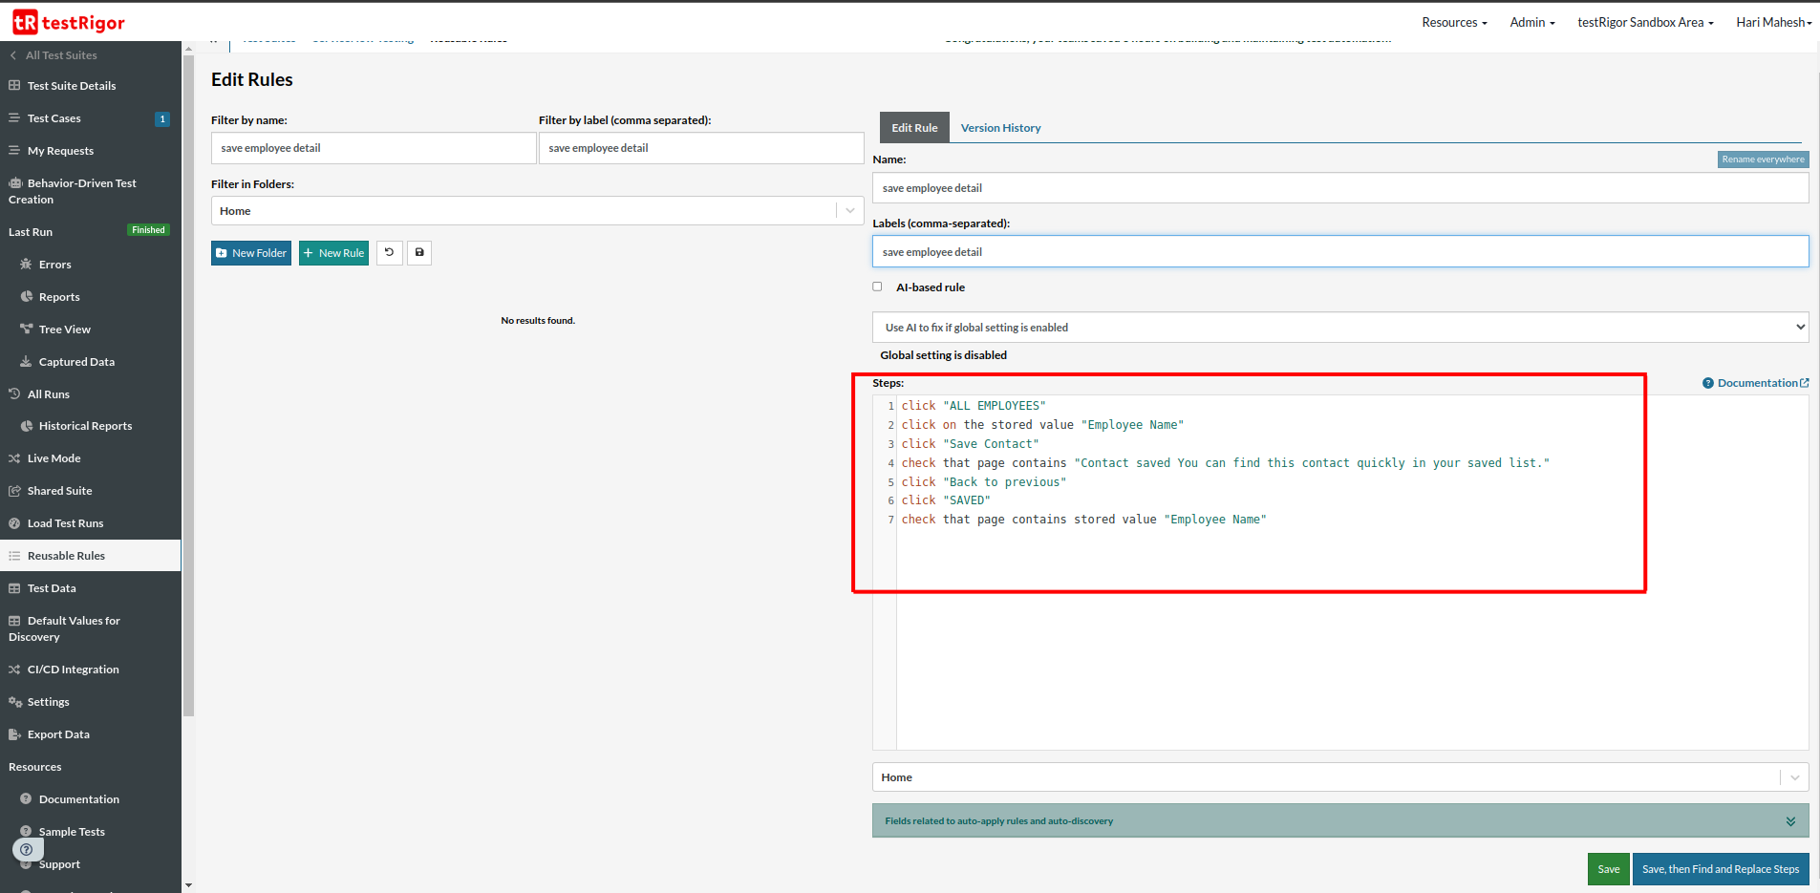Expand the Filter in Folders Home dropdown
Image resolution: width=1820 pixels, height=893 pixels.
[x=849, y=211]
